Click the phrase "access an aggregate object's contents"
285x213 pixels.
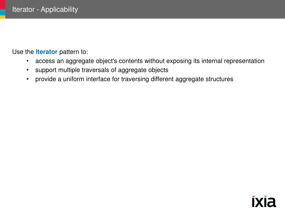89,61
